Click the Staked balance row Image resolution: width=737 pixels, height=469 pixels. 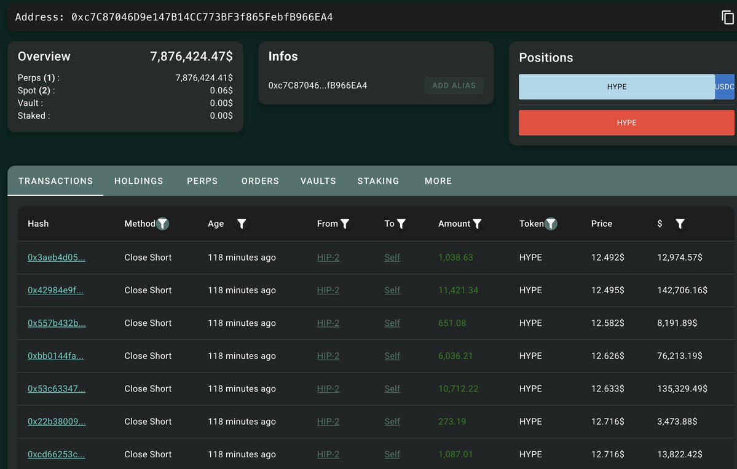click(x=125, y=116)
